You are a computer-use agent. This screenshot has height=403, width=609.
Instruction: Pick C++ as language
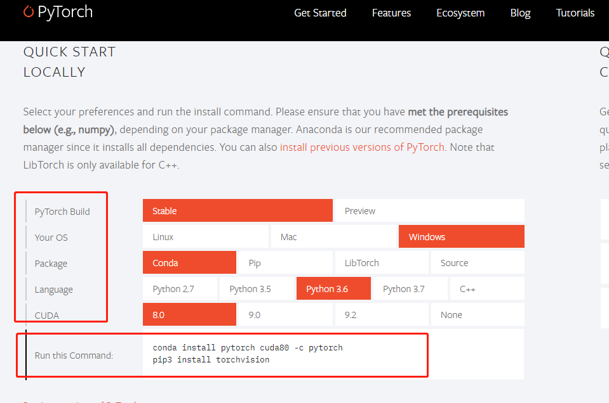tap(487, 289)
